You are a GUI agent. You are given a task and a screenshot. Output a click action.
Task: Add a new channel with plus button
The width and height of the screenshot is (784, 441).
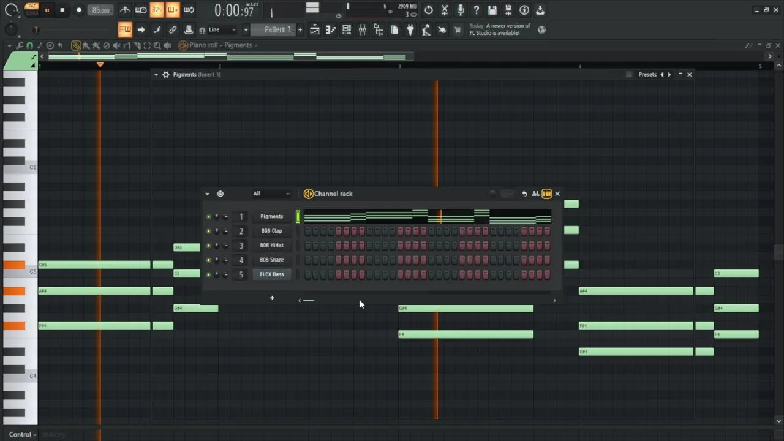coord(272,298)
